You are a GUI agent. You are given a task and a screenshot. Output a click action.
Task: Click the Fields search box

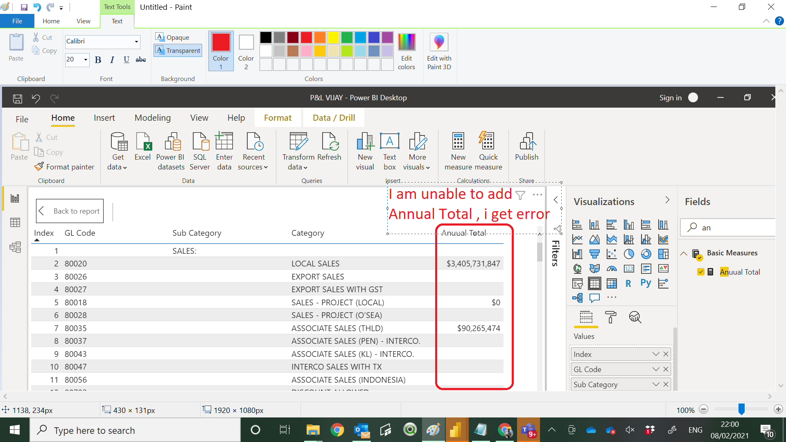[x=733, y=228]
